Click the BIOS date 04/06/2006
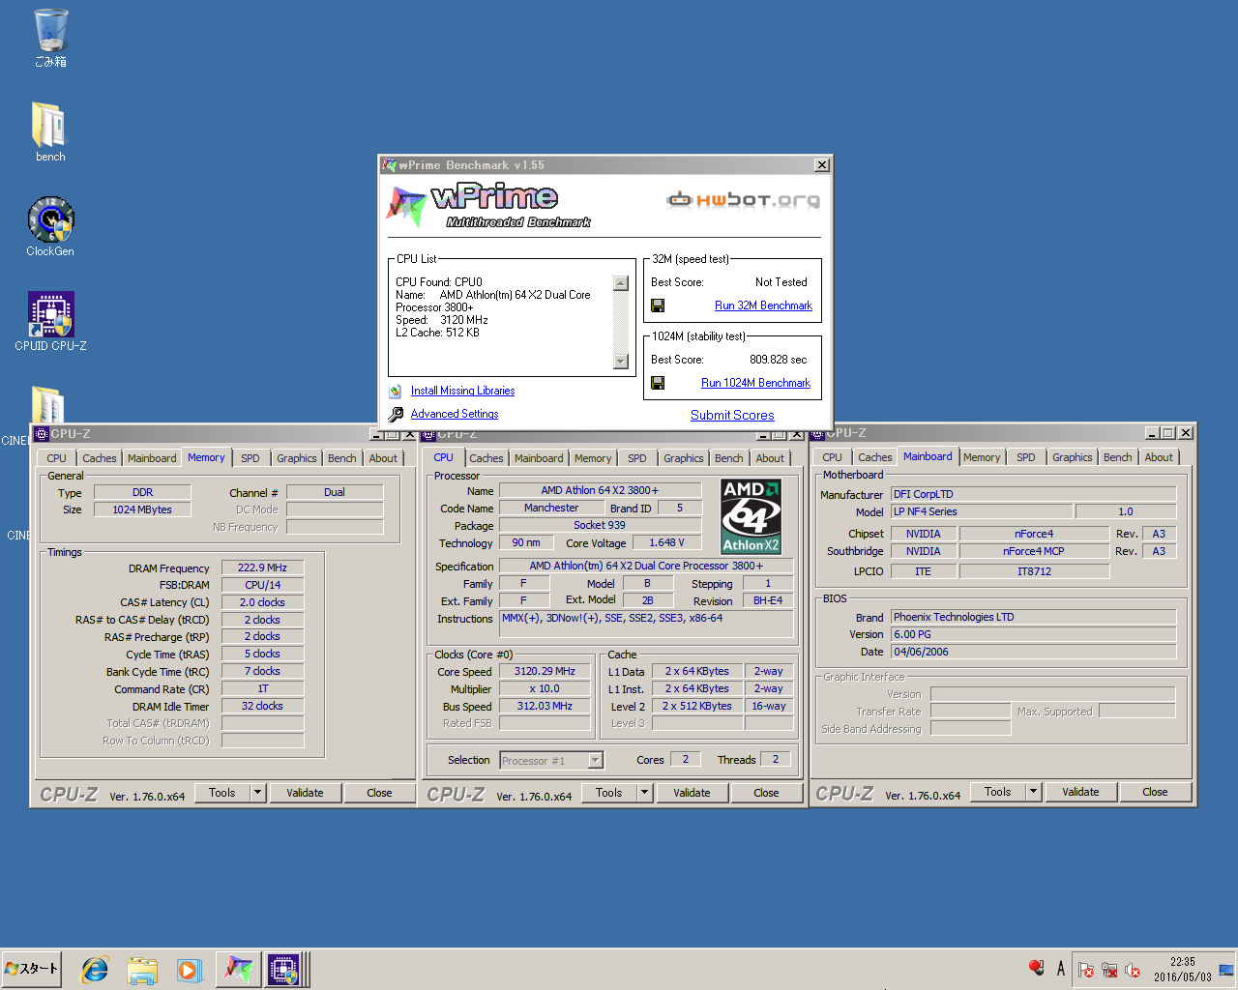 coord(1034,652)
